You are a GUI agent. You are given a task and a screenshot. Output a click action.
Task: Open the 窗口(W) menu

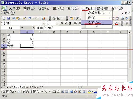pyautogui.click(x=117, y=8)
